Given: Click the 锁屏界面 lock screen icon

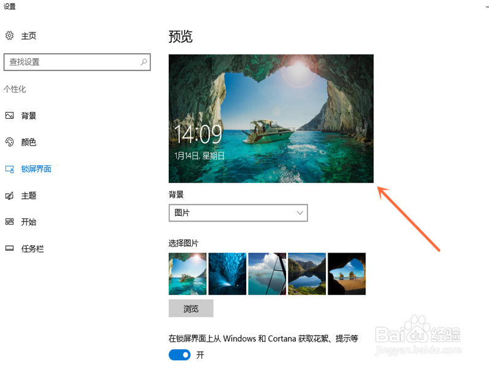Looking at the screenshot, I should 10,169.
